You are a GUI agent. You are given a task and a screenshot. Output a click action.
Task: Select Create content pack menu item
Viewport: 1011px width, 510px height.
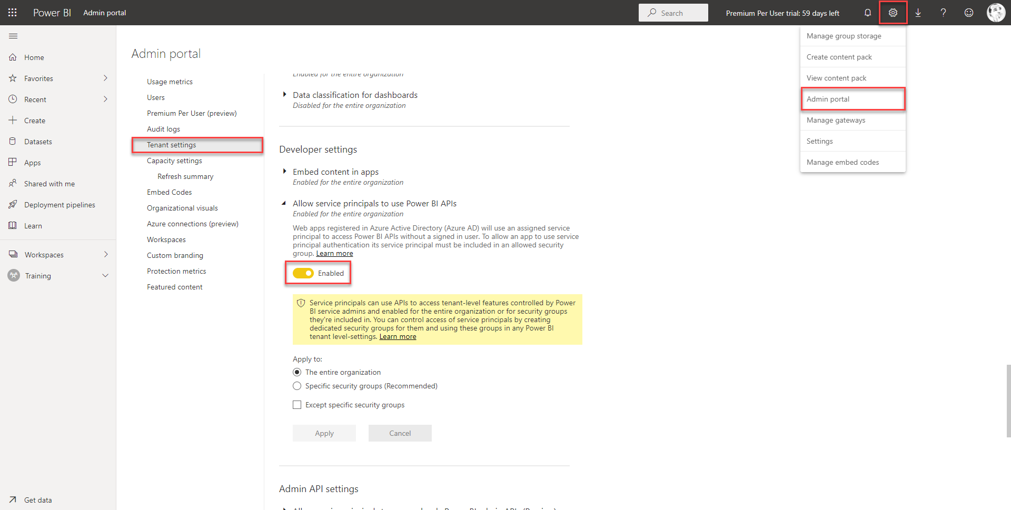[x=853, y=57]
